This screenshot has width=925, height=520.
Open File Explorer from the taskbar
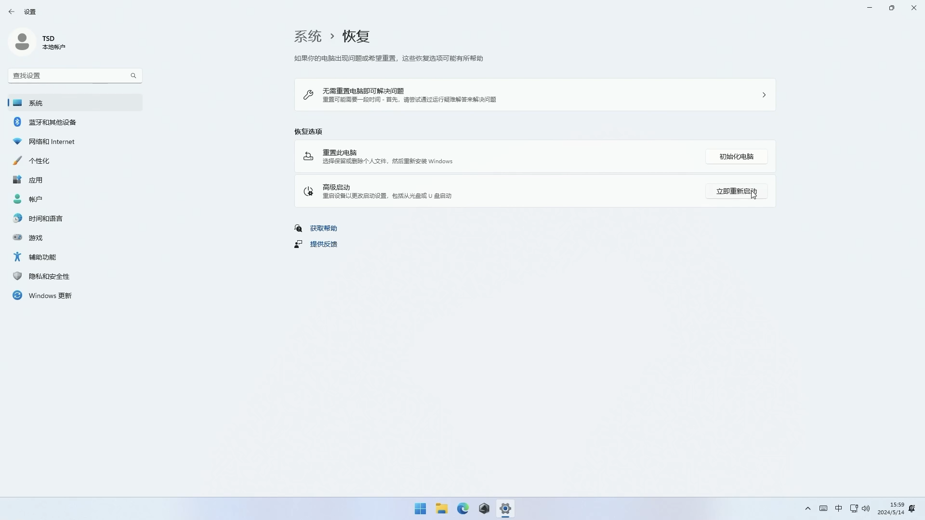[442, 508]
